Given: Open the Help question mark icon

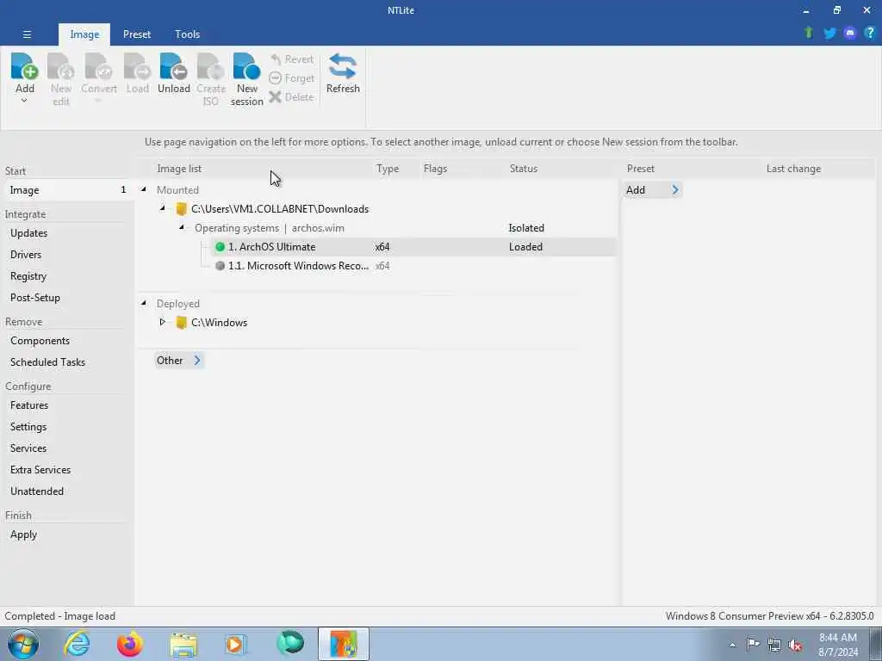Looking at the screenshot, I should pyautogui.click(x=870, y=34).
